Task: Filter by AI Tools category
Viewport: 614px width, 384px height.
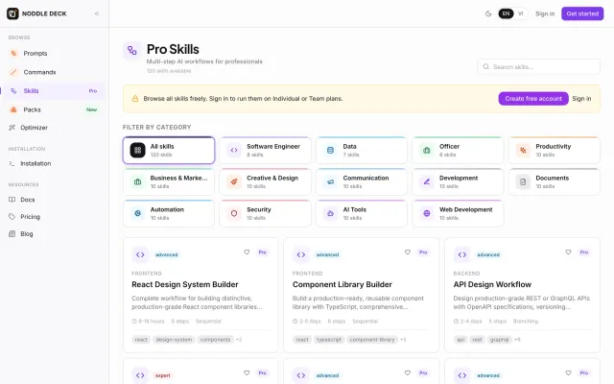Action: (362, 213)
